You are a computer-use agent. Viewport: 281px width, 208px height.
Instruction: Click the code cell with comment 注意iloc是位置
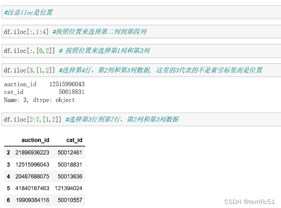141,12
